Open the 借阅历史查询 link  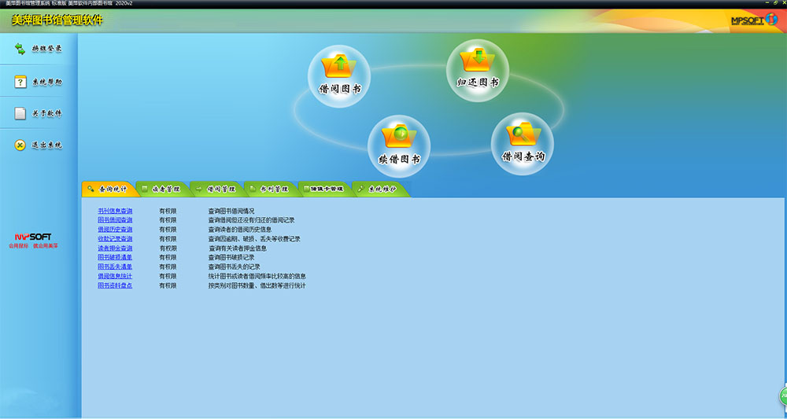tap(115, 230)
